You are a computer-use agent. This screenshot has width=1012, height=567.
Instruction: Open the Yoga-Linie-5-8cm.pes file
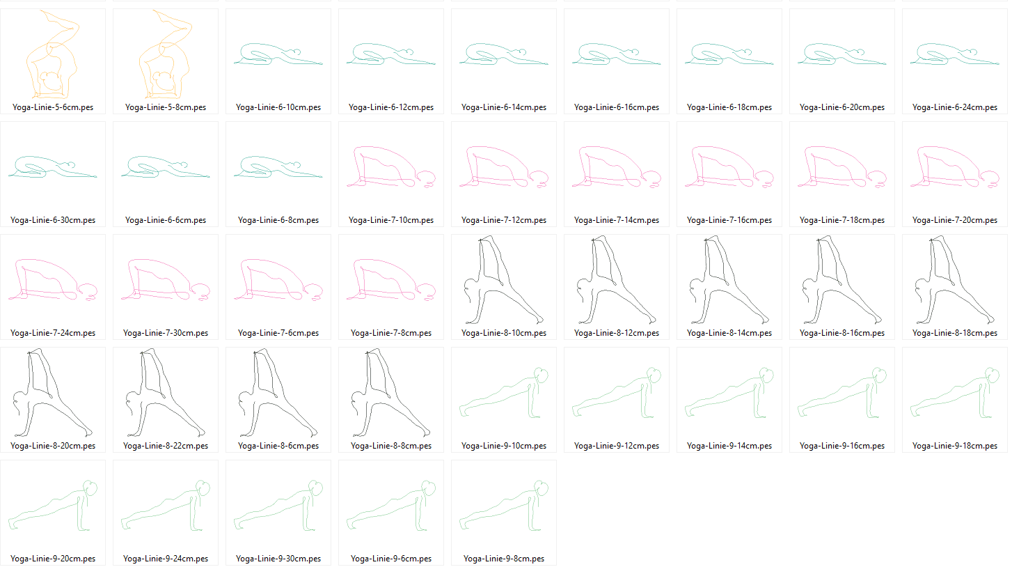coord(166,61)
